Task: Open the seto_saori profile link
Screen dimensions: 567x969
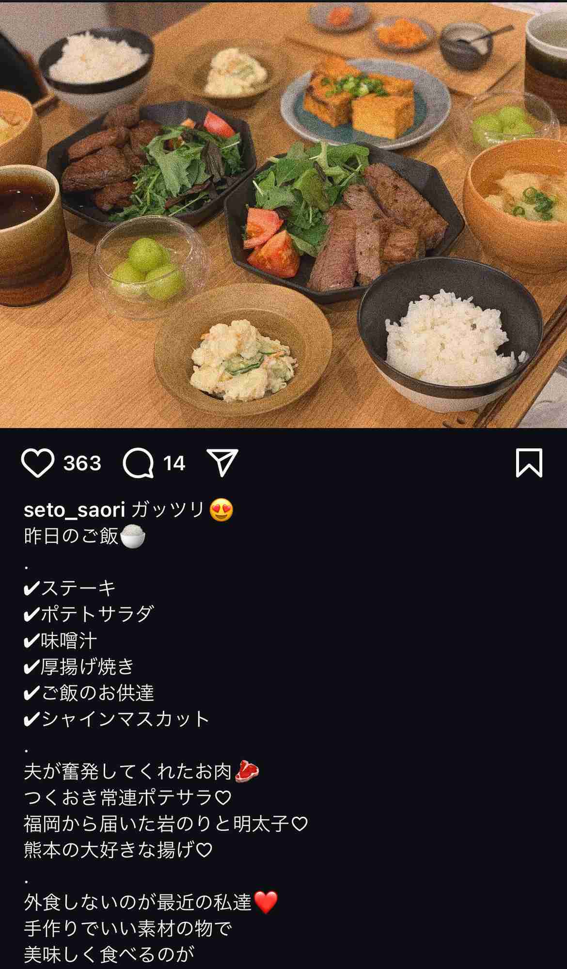Action: tap(75, 510)
